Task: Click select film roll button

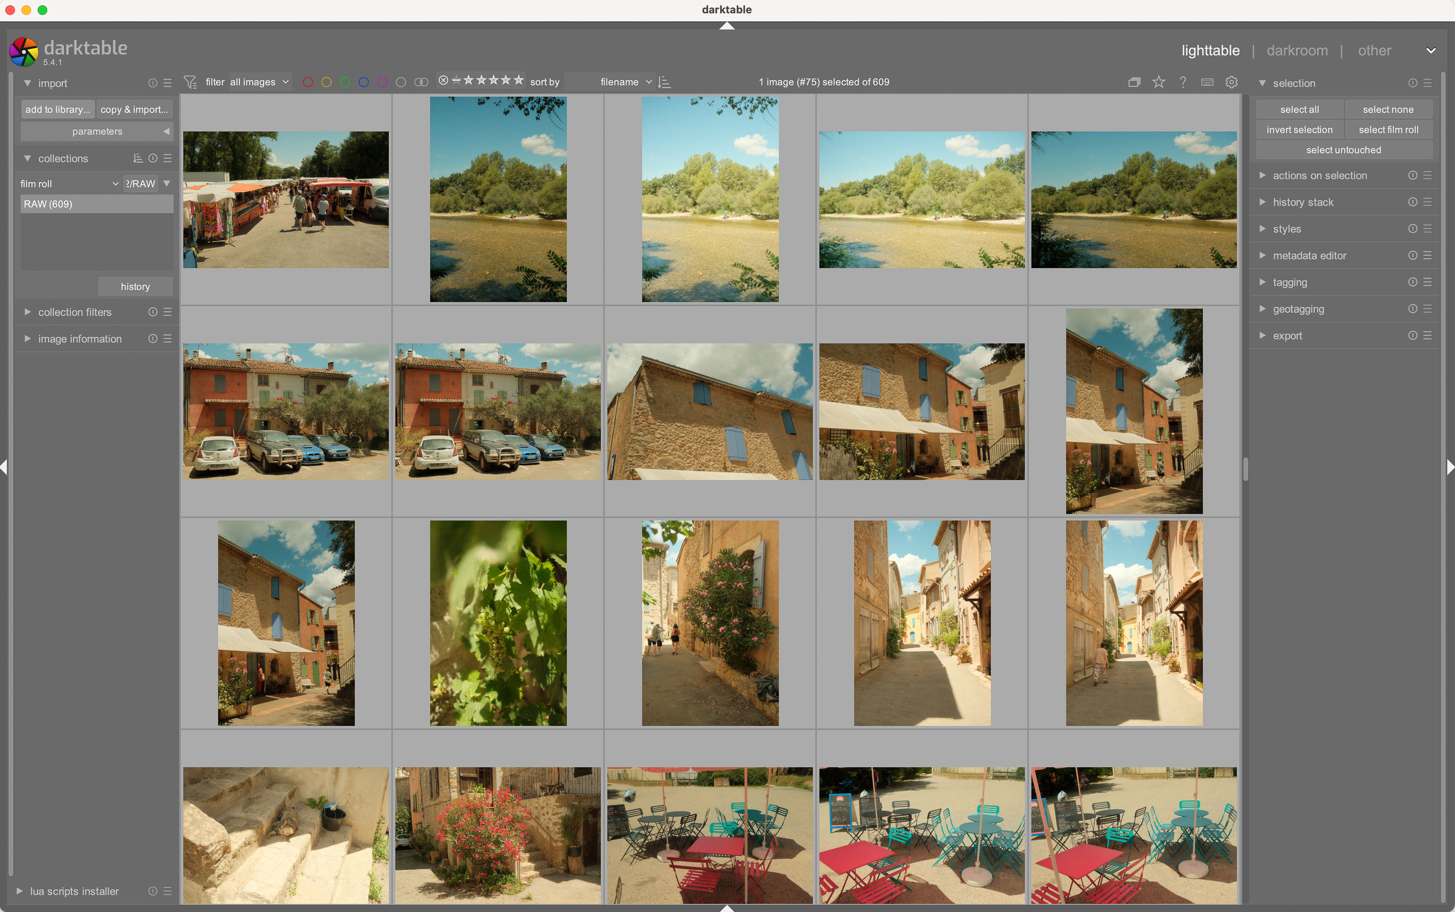Action: [1388, 129]
